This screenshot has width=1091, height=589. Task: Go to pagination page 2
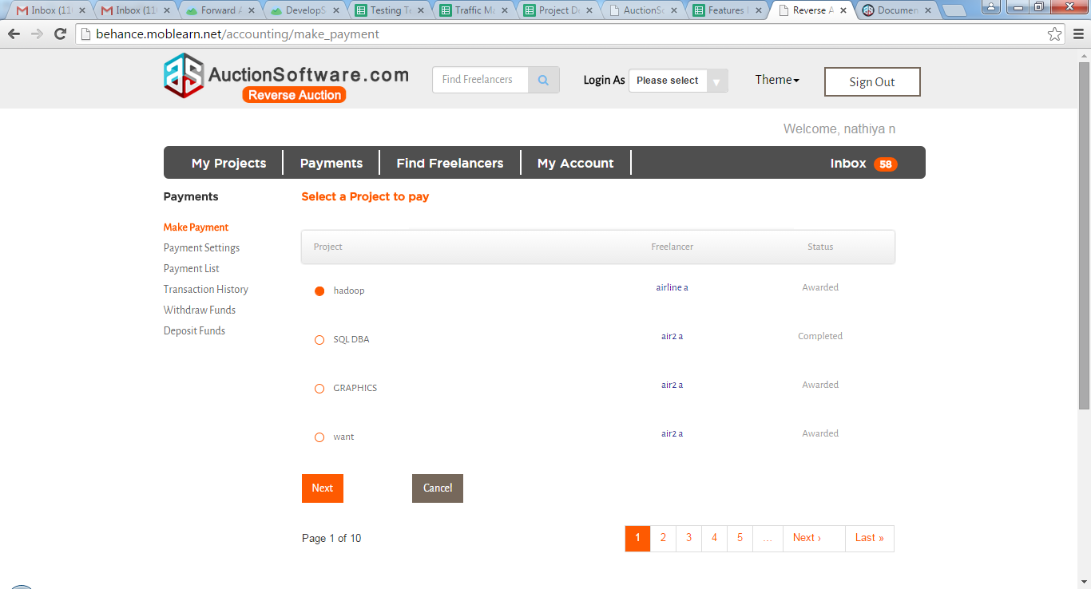[x=663, y=538]
